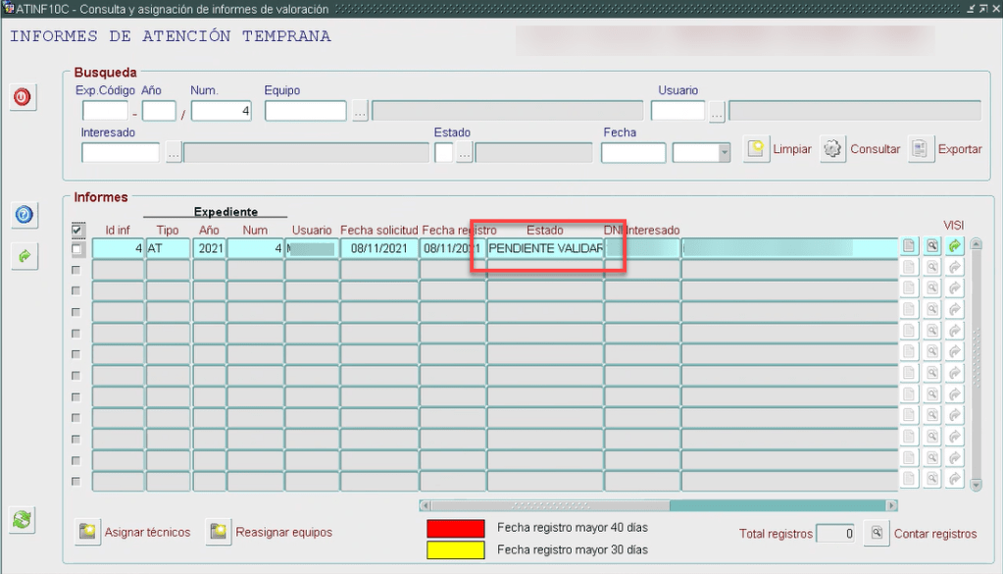
Task: Check the checkbox for report row 4
Action: [76, 312]
